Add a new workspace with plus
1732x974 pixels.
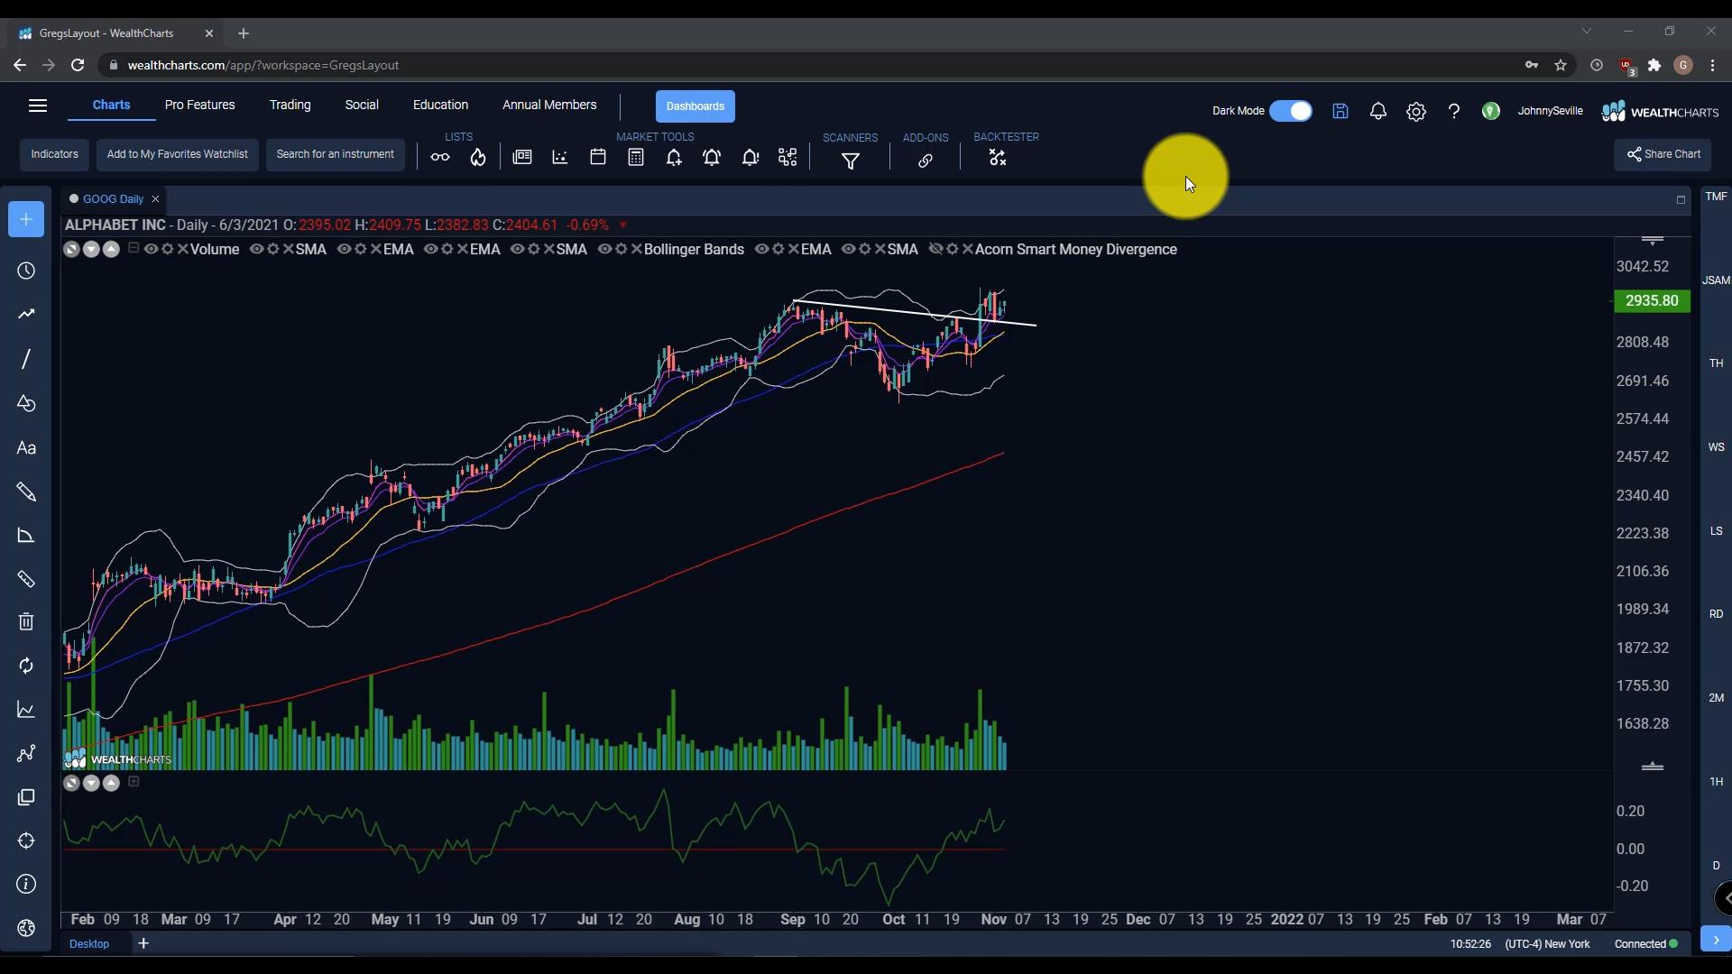click(x=143, y=943)
